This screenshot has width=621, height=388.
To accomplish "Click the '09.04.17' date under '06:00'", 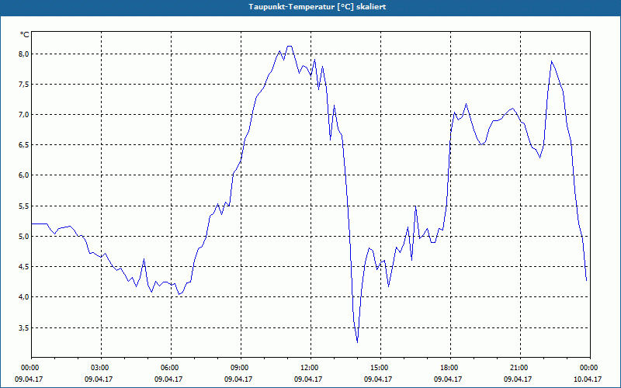I will click(x=168, y=379).
